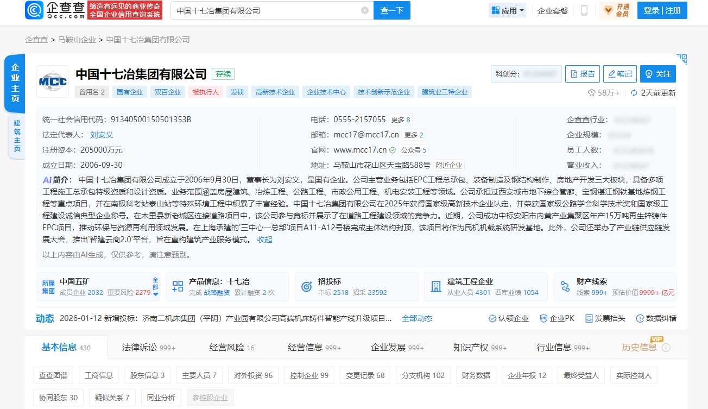The image size is (708, 409).
Task: Click the company name search input field
Action: click(x=266, y=10)
